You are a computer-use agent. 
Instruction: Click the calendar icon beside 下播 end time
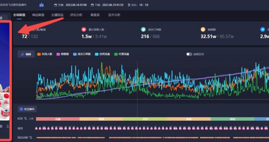pyautogui.click(x=92, y=5)
